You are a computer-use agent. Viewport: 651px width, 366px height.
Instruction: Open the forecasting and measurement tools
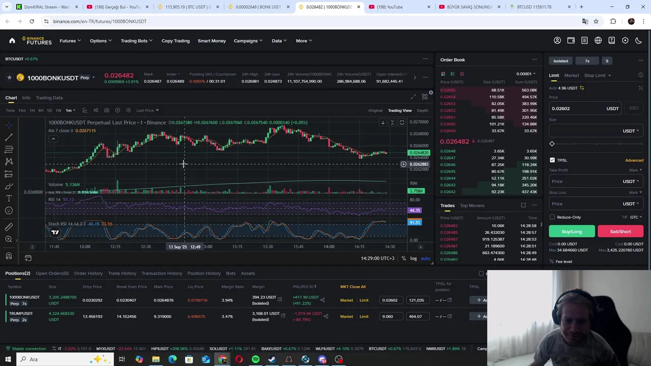click(x=9, y=174)
